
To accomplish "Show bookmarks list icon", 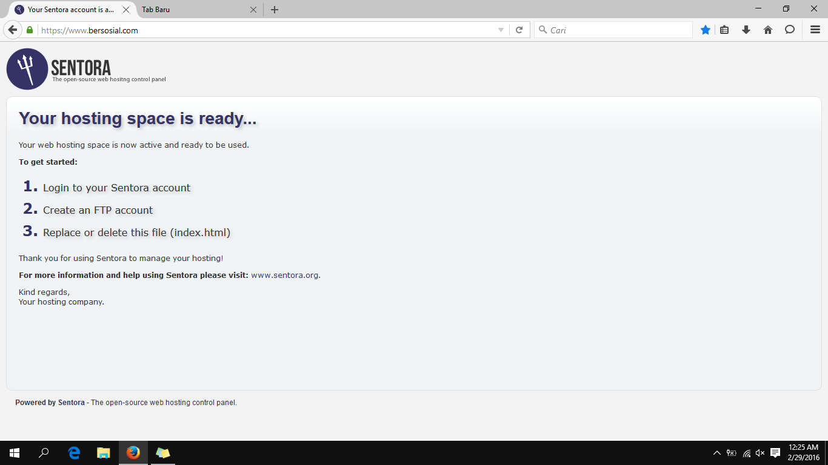I will click(x=724, y=30).
